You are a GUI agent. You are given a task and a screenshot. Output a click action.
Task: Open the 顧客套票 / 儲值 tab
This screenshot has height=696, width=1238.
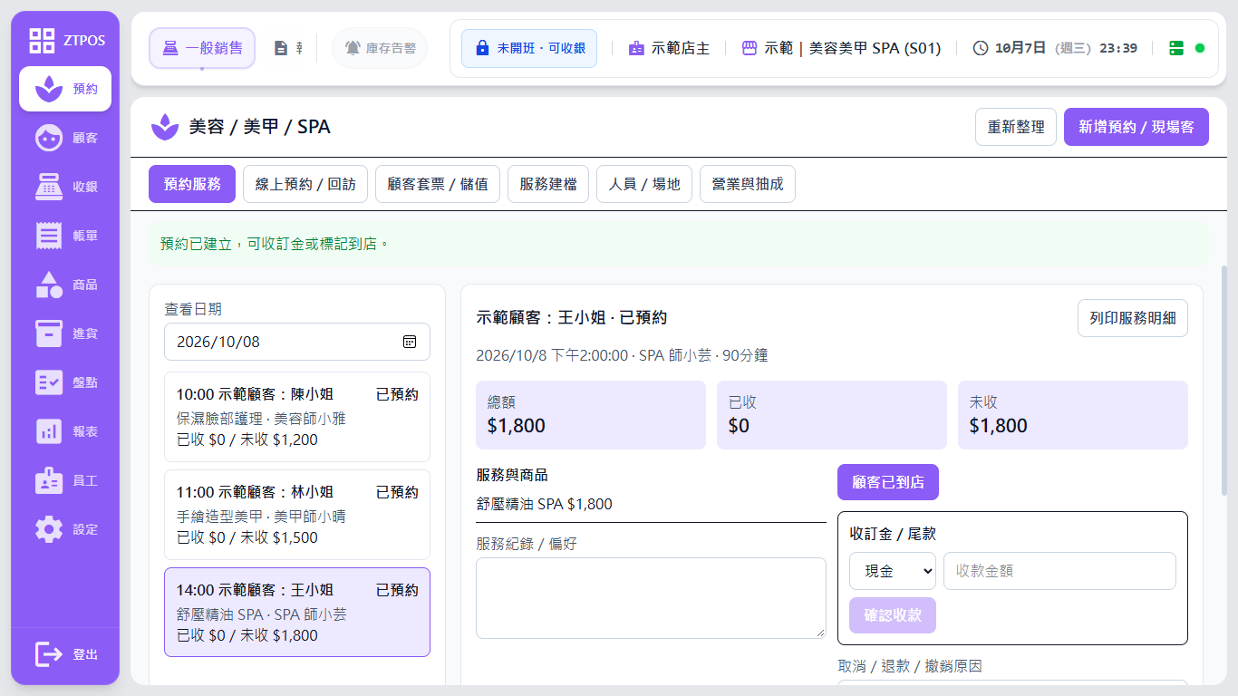(x=438, y=184)
